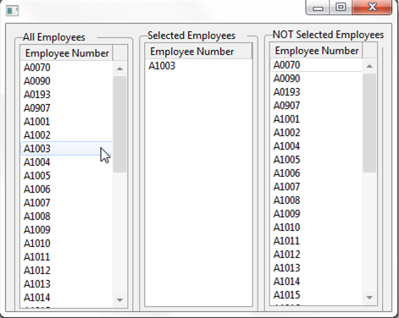Click the down arrow in All Employees scrollbar
399x318 pixels.
coord(119,300)
